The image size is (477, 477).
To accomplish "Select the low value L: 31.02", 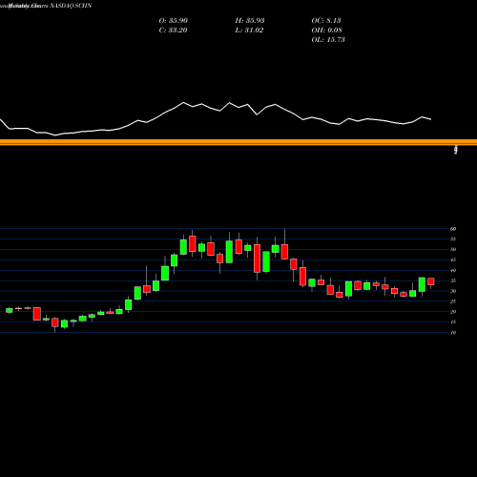I will point(249,30).
